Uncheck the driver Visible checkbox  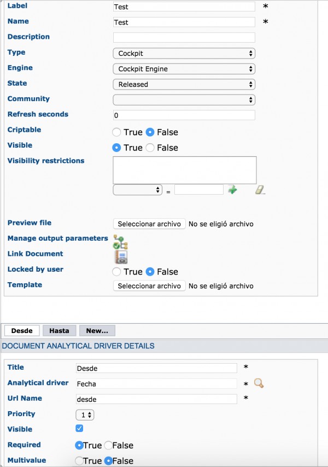pyautogui.click(x=79, y=428)
